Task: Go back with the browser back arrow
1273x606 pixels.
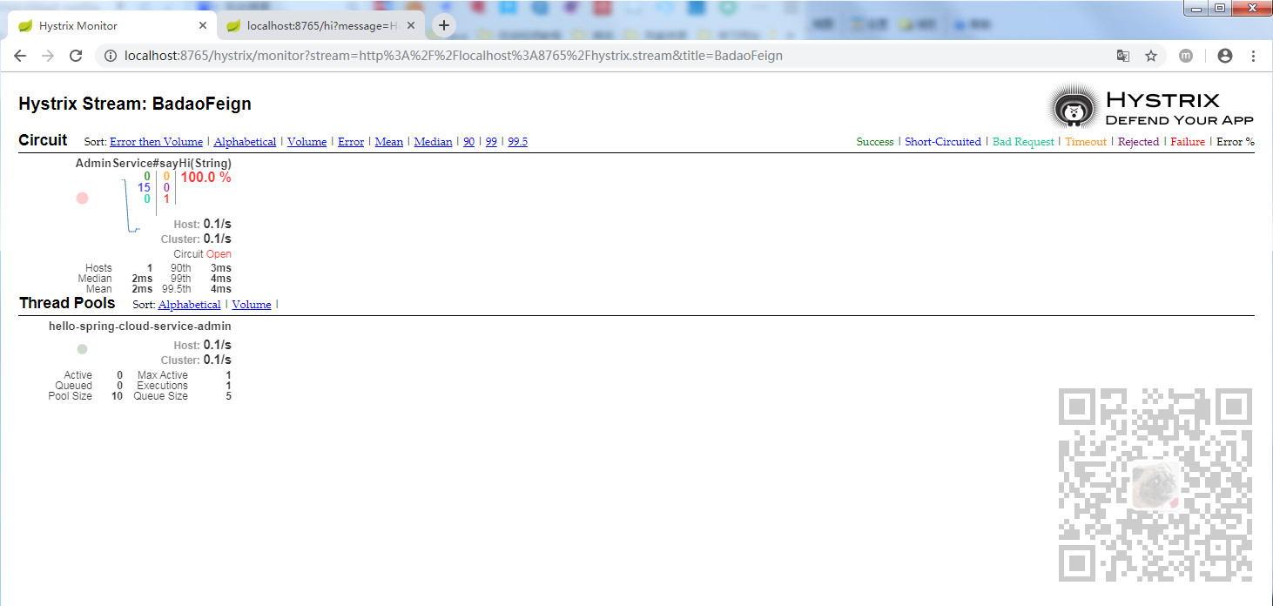Action: point(20,56)
